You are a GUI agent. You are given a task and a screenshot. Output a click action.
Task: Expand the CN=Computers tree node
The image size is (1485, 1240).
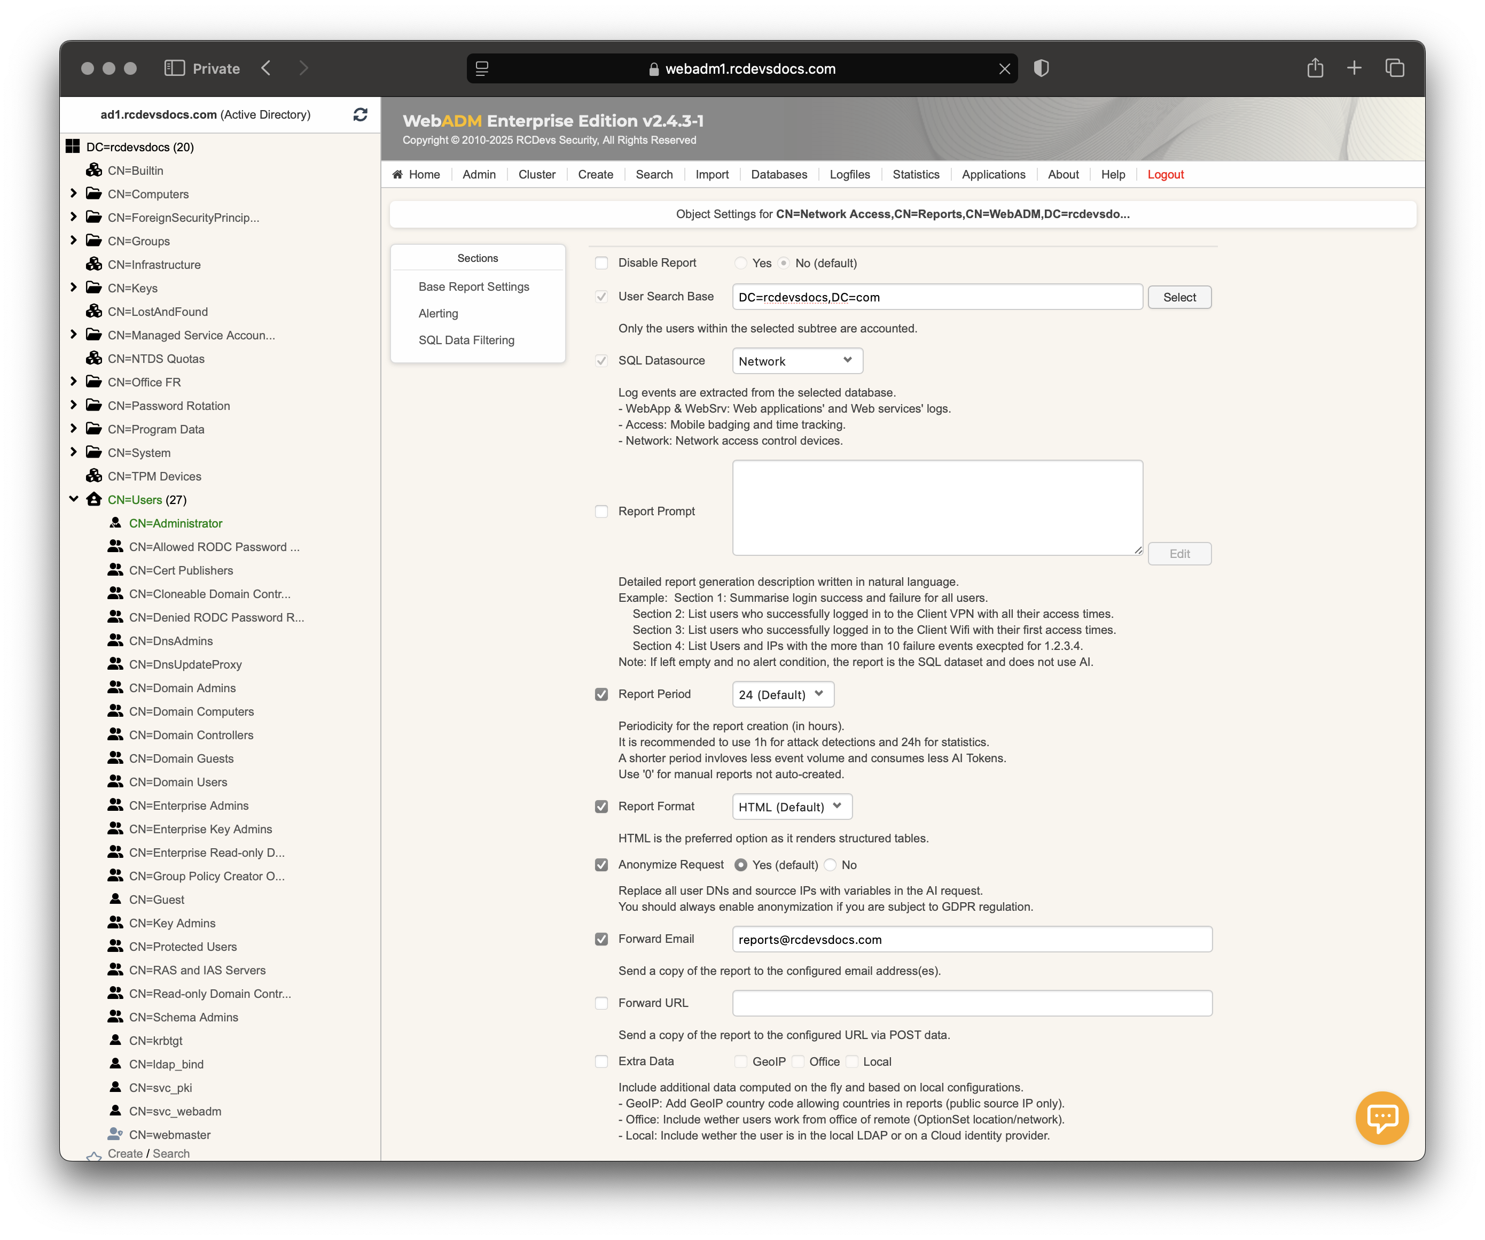[x=74, y=193]
